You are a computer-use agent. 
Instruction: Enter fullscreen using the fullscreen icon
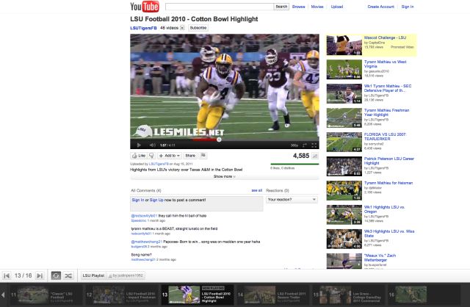pos(314,145)
